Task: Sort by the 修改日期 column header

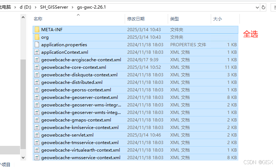Action: (x=136, y=19)
